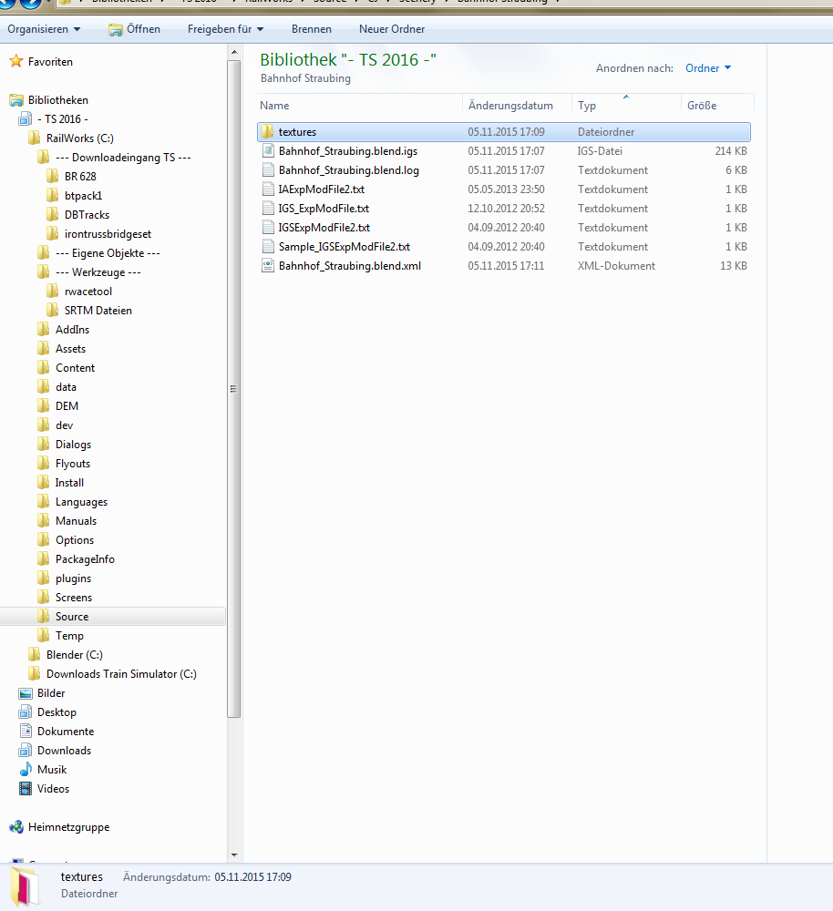
Task: Select Downloads Train Simulator (C:) in tree
Action: click(121, 674)
